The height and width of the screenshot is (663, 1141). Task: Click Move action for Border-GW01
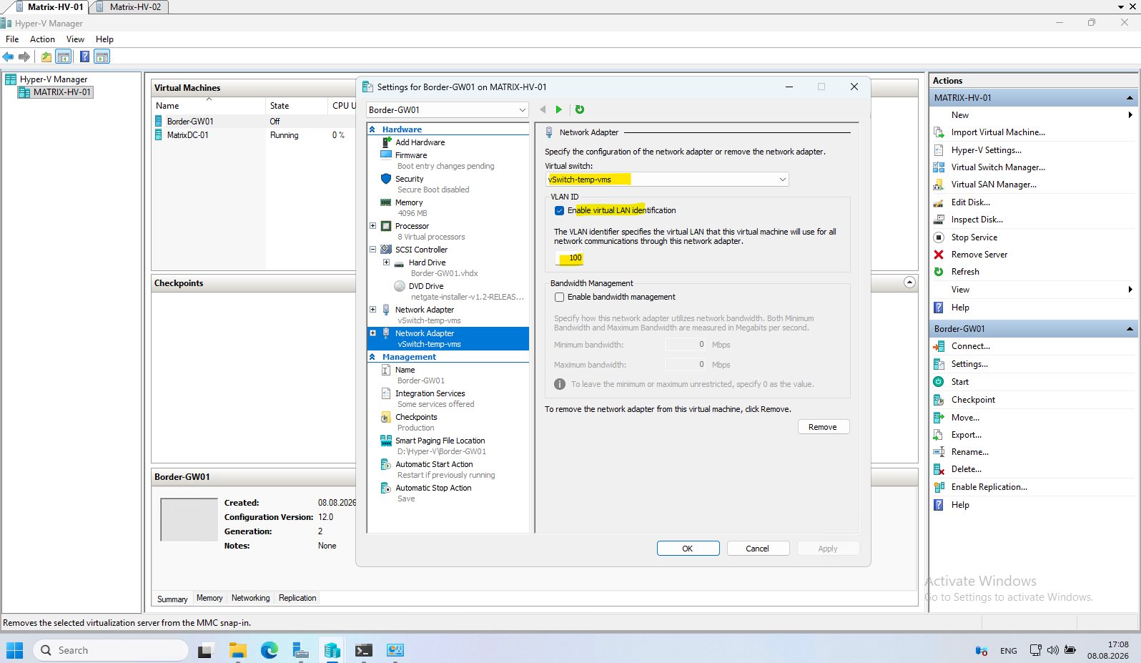pos(965,418)
